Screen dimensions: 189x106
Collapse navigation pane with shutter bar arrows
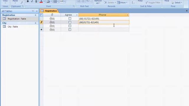37,11
